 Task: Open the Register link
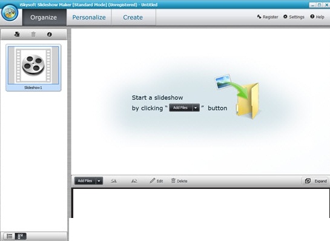click(268, 17)
